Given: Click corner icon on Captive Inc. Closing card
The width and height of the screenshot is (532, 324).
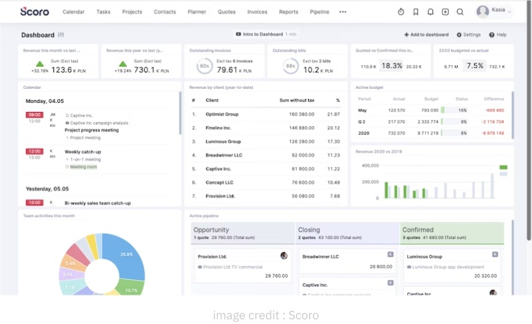Looking at the screenshot, I should click(391, 283).
